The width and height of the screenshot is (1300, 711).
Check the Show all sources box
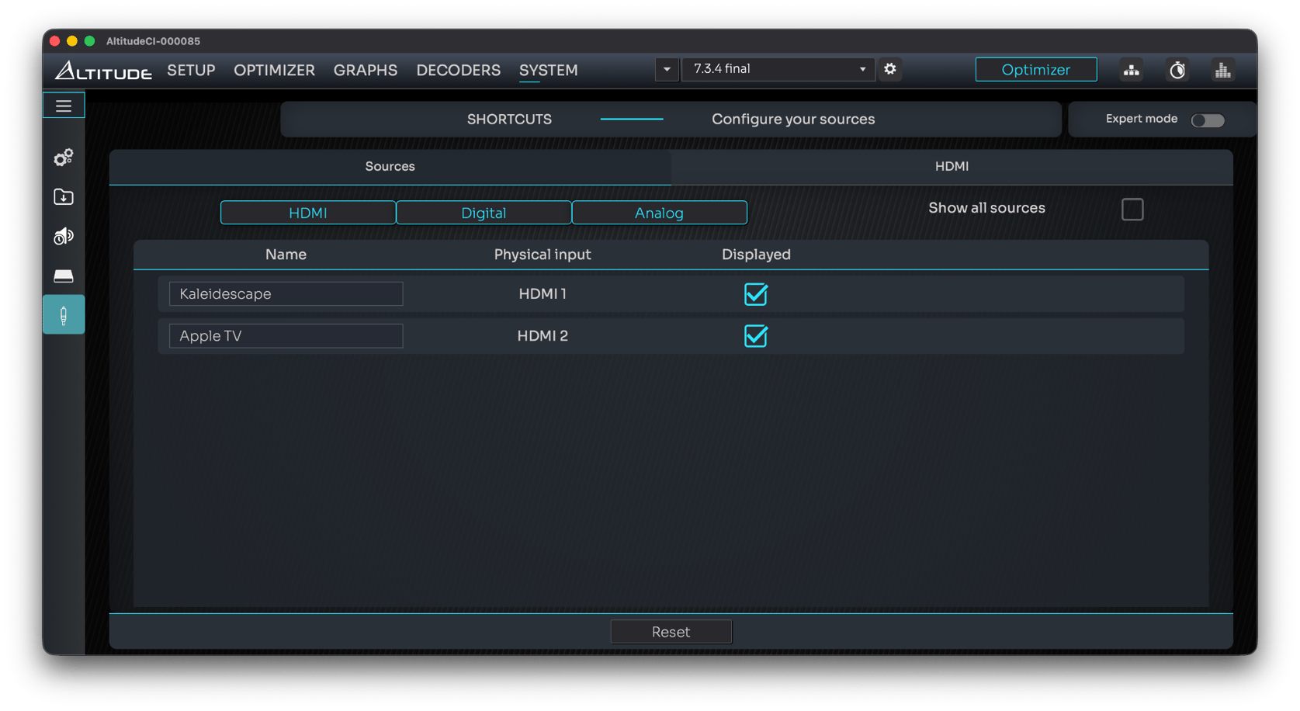[x=1132, y=209]
